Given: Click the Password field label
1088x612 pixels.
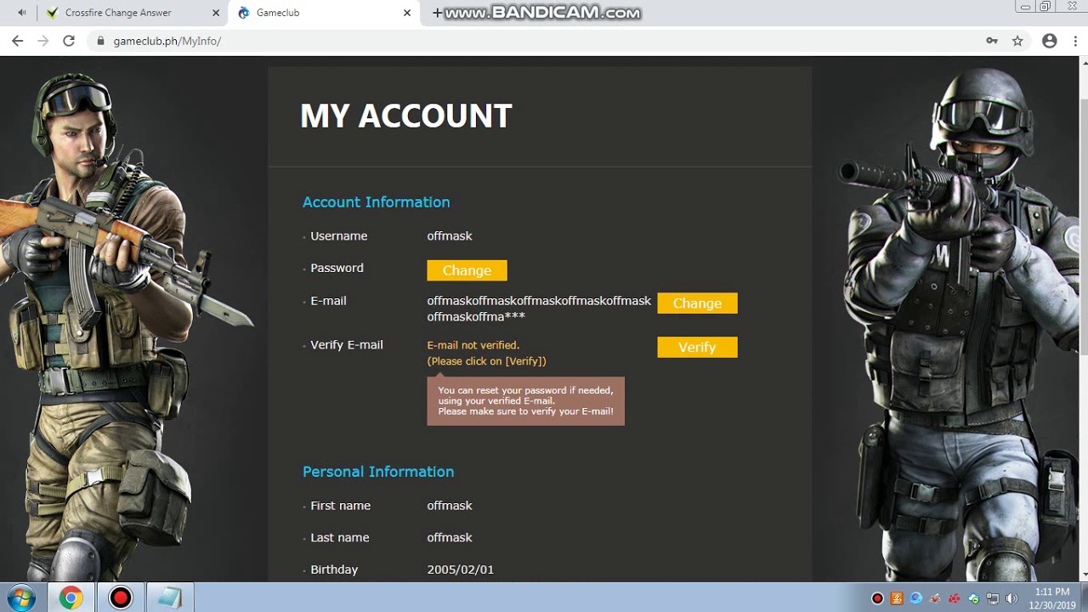Looking at the screenshot, I should tap(337, 268).
